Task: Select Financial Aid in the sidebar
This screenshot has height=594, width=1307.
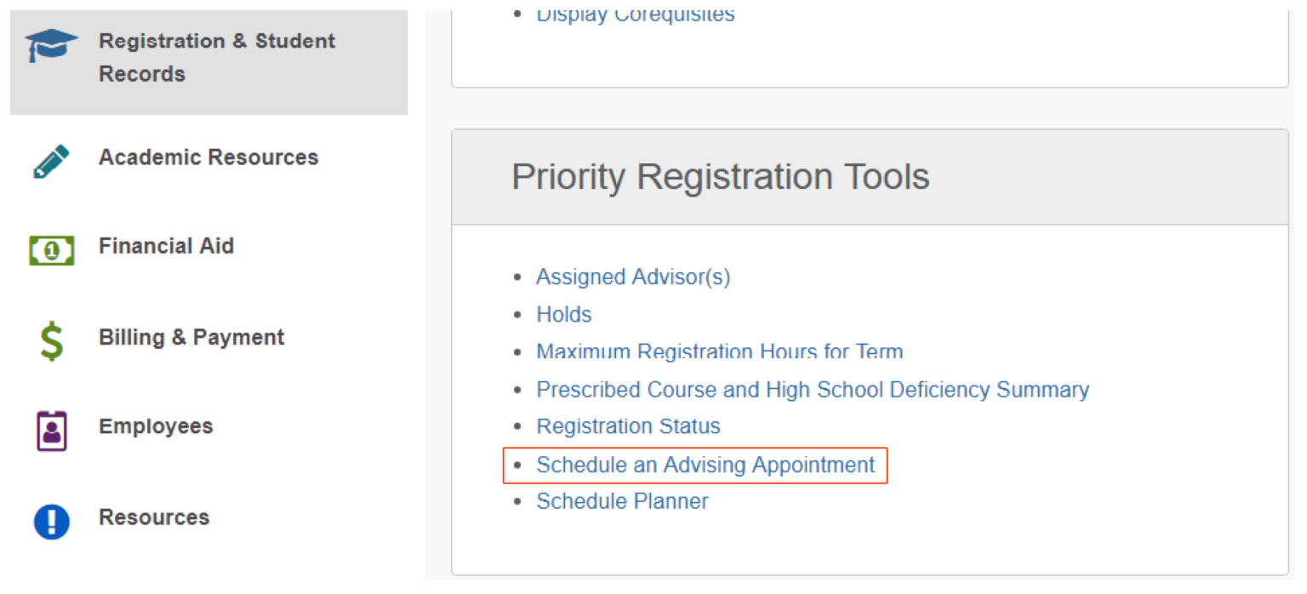Action: coord(167,247)
